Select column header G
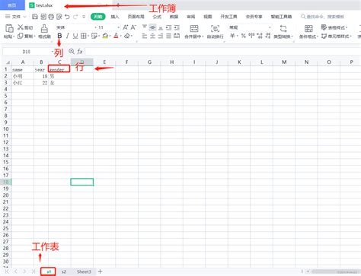 (149, 62)
